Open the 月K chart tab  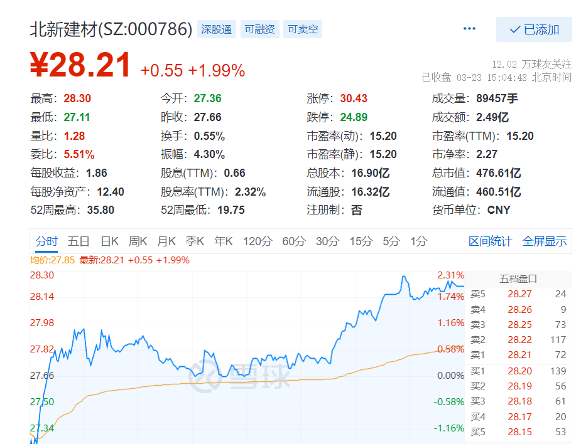166,241
